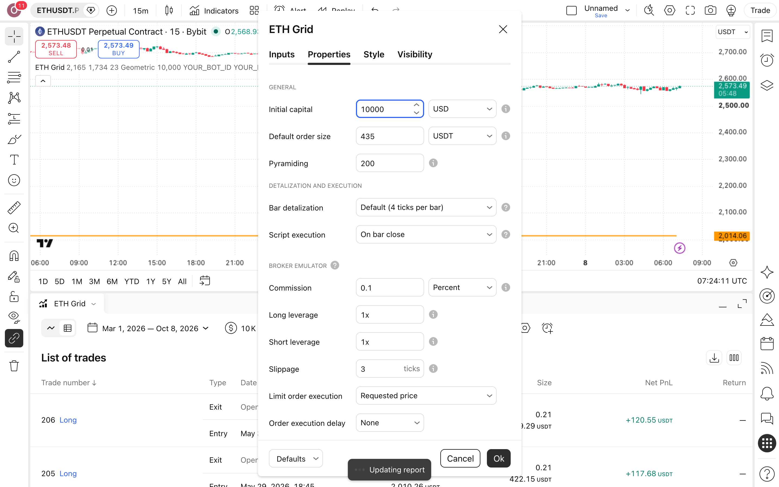Image resolution: width=779 pixels, height=487 pixels.
Task: Open the Indicators menu
Action: [x=214, y=11]
